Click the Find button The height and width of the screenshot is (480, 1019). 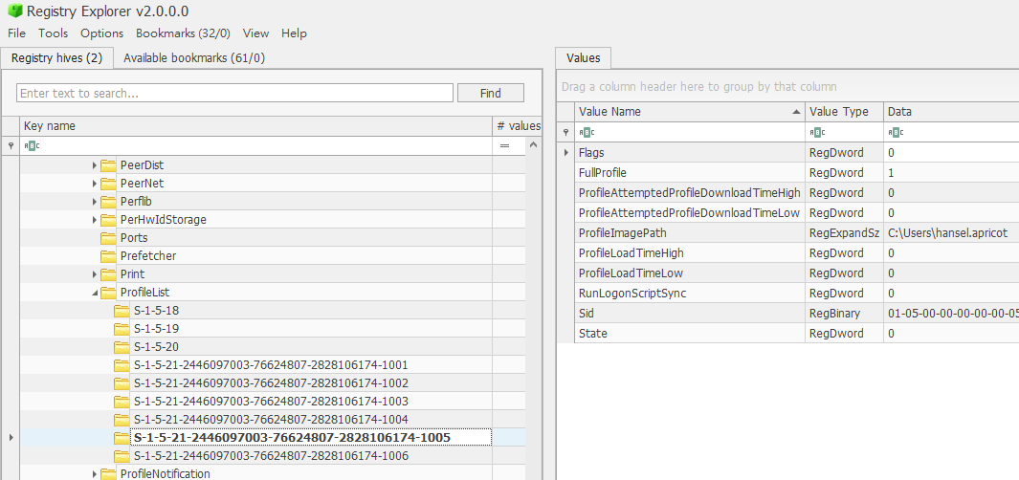pos(491,93)
